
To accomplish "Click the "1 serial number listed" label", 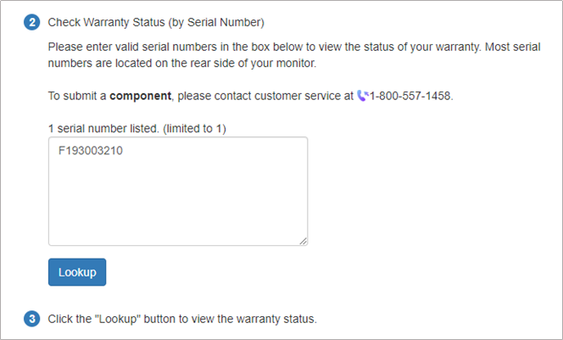I will click(103, 129).
